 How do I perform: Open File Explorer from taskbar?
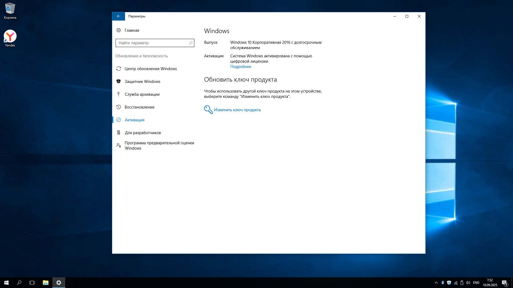[x=45, y=283]
